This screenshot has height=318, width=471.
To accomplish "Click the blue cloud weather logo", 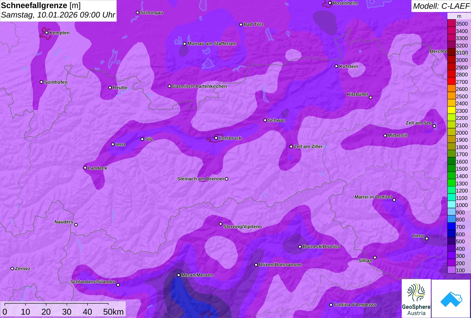I will (451, 298).
